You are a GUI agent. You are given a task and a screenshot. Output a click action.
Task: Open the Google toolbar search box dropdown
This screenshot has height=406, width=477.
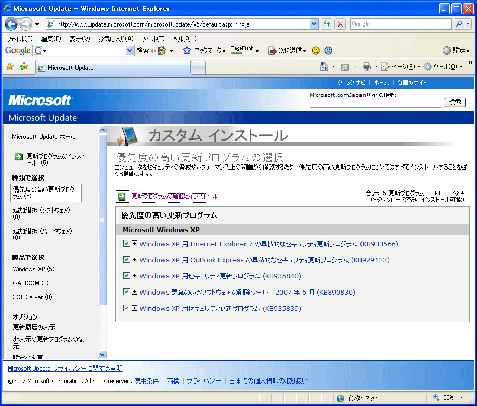click(x=130, y=50)
